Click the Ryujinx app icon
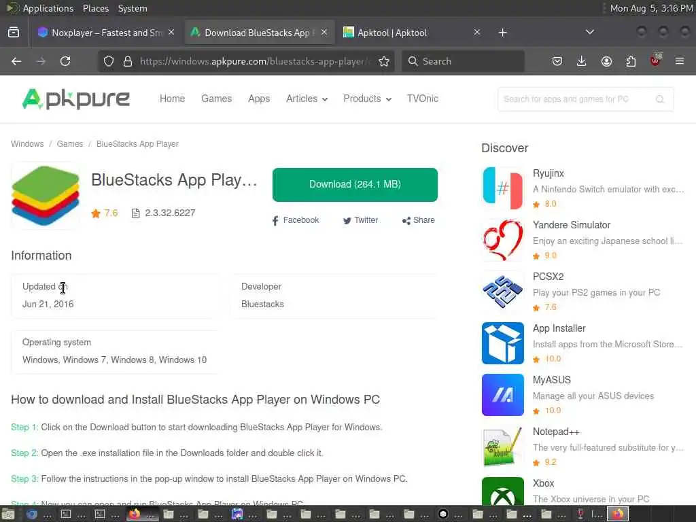 pyautogui.click(x=503, y=188)
